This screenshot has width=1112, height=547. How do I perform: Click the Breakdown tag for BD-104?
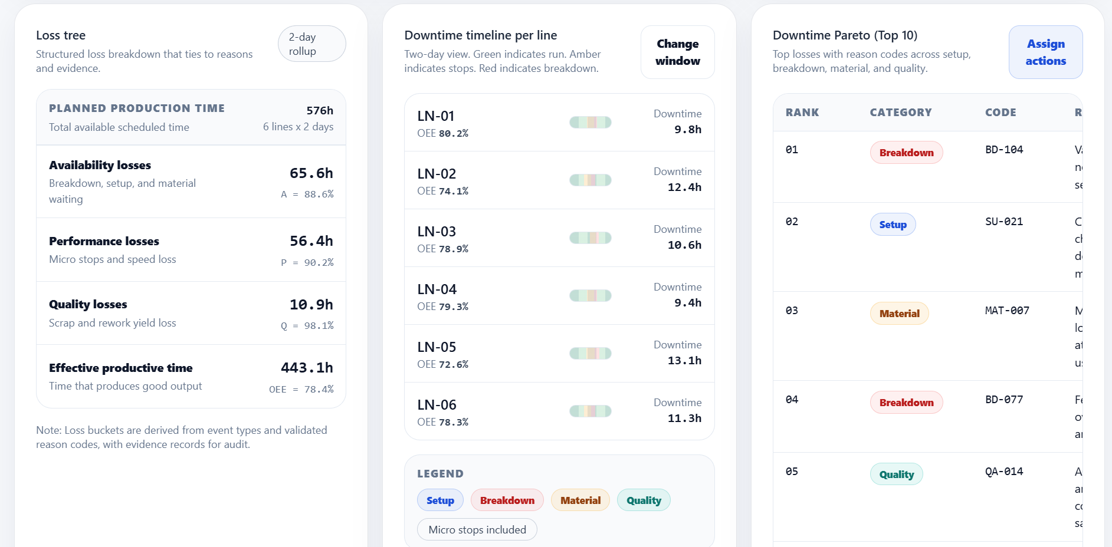[906, 153]
